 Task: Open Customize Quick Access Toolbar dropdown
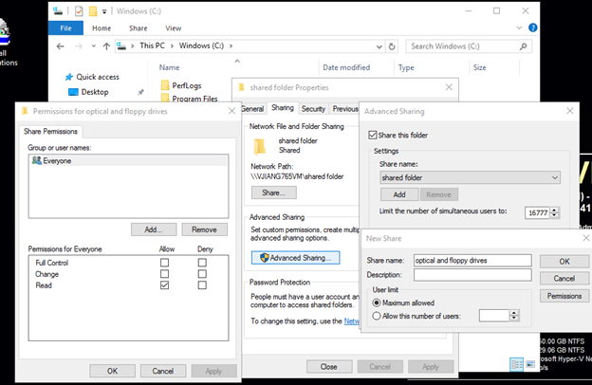[104, 11]
